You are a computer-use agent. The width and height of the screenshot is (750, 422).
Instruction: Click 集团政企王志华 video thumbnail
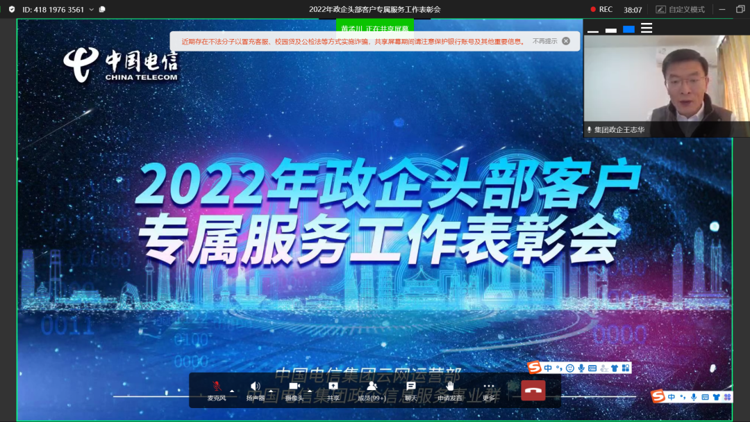coord(667,86)
